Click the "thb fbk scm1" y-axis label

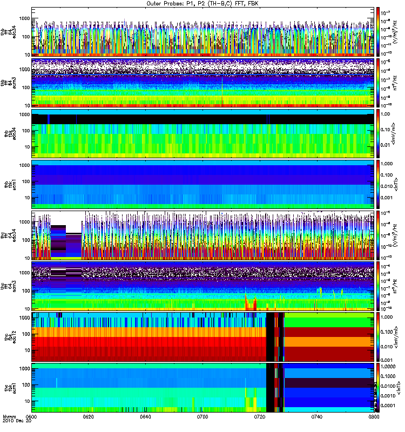[x=10, y=184]
